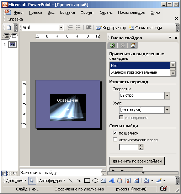Uncheck the 'по щелчку' checkbox

[115, 133]
